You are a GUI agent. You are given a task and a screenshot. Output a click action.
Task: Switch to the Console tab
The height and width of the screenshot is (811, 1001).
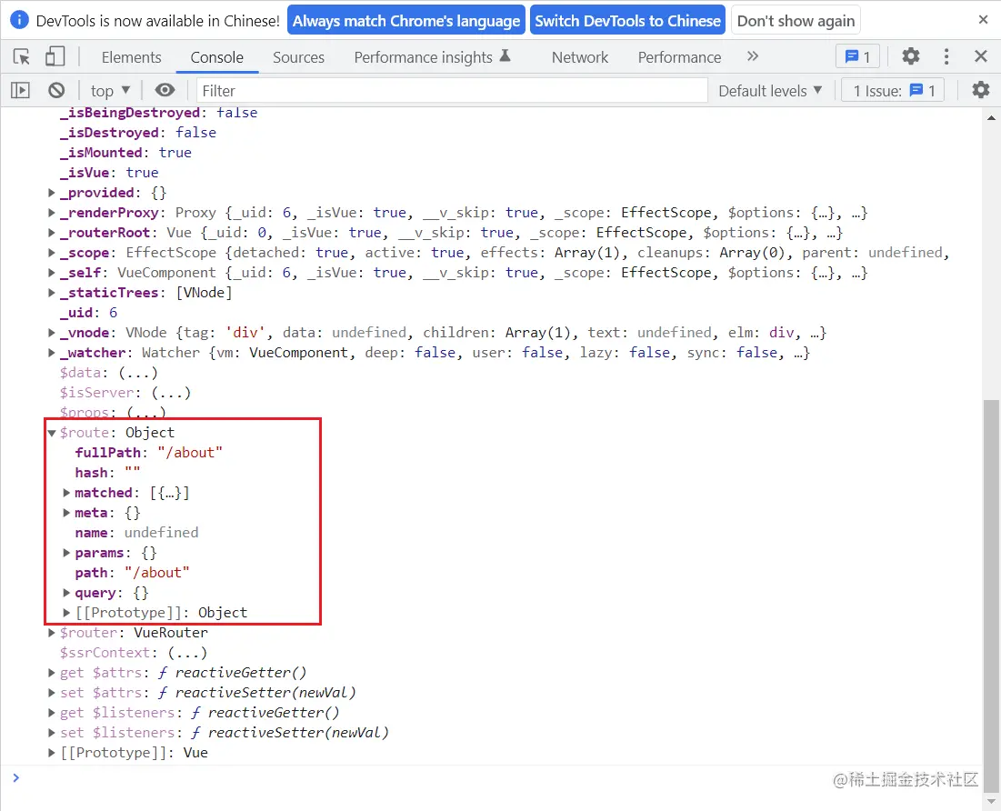tap(217, 57)
